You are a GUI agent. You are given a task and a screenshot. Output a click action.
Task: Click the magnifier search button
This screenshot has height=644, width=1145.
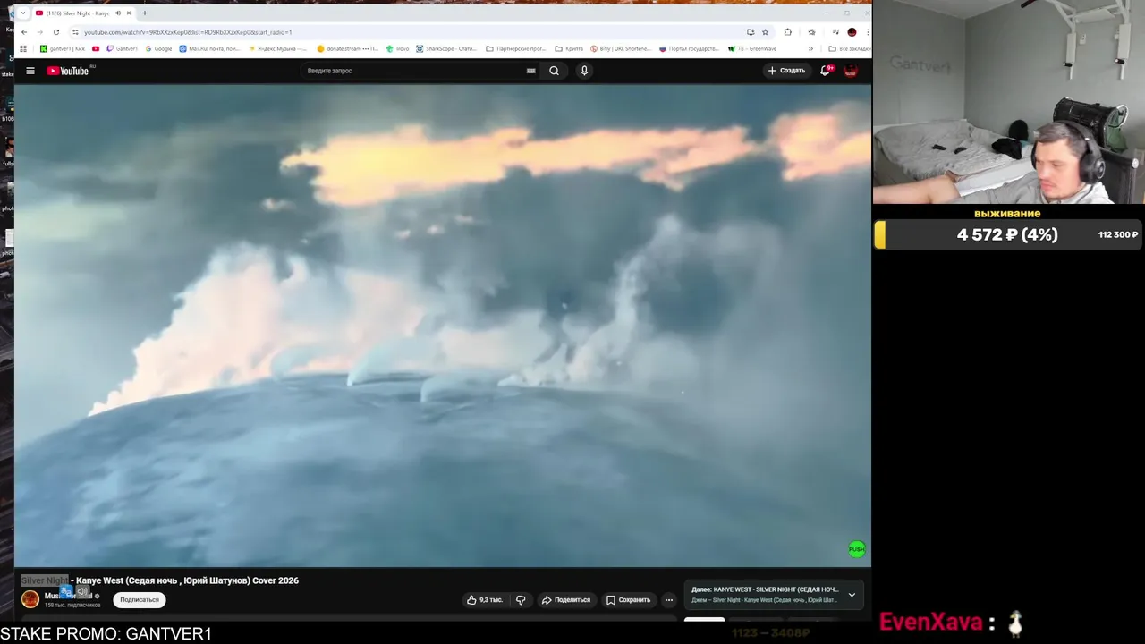(x=555, y=71)
